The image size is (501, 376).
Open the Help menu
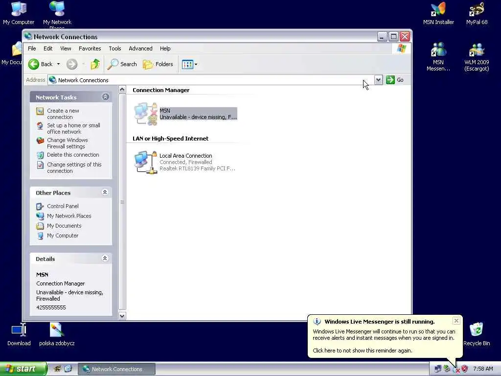point(165,48)
